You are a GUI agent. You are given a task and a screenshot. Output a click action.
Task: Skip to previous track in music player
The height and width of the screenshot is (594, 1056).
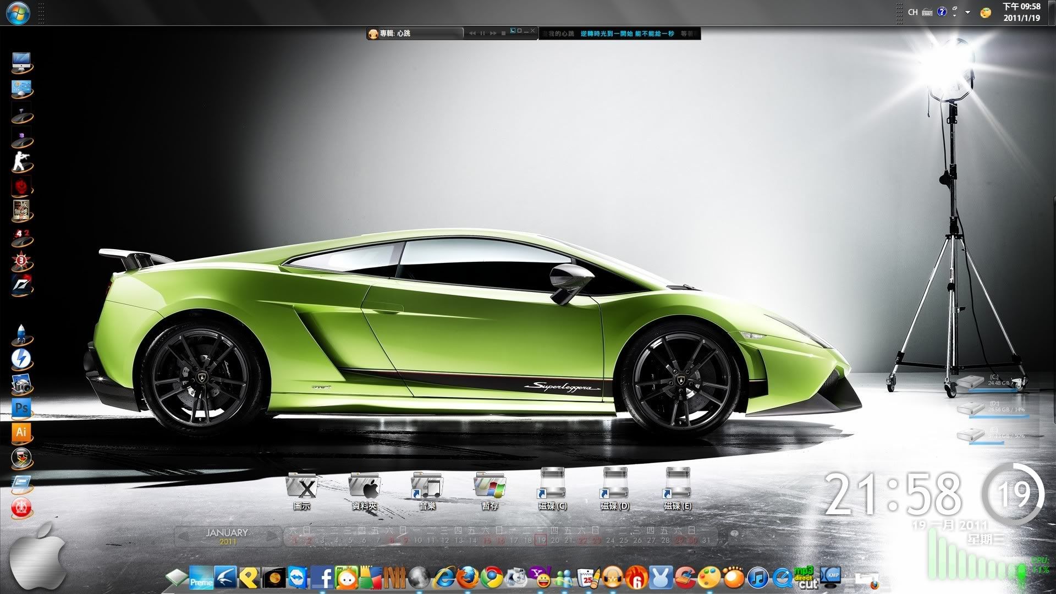click(472, 34)
